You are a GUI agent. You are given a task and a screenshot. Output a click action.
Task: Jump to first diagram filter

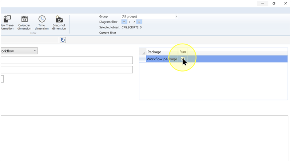[x=124, y=22]
